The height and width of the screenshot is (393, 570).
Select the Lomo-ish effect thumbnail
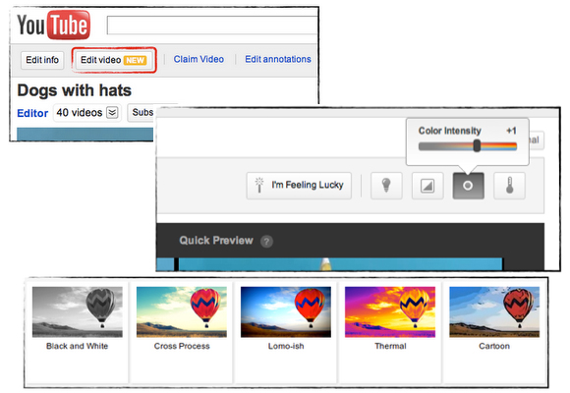pos(286,311)
